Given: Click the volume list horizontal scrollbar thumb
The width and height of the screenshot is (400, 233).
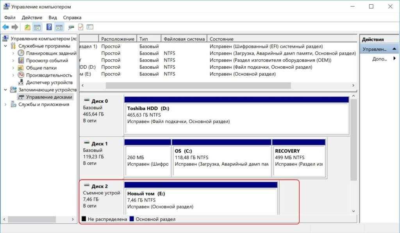Looking at the screenshot, I should click(198, 85).
